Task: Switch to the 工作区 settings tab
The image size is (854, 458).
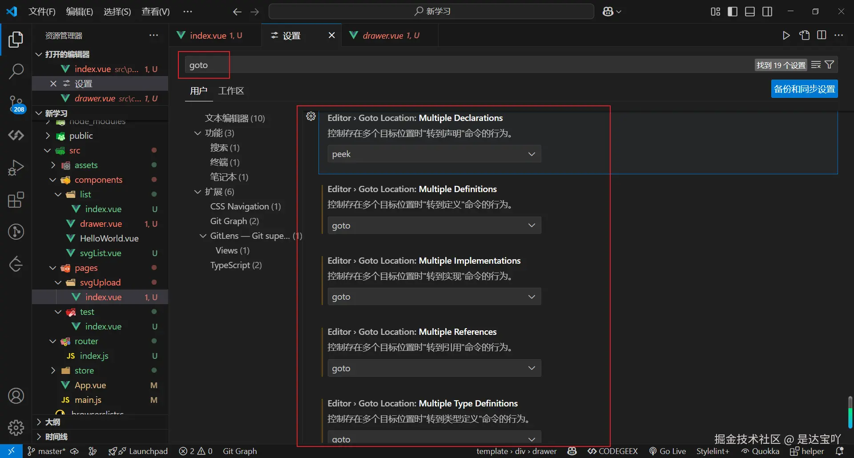Action: (231, 91)
